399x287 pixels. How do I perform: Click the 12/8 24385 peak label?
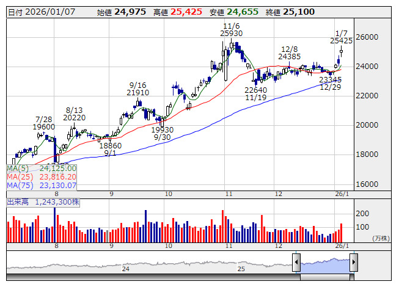coord(290,53)
